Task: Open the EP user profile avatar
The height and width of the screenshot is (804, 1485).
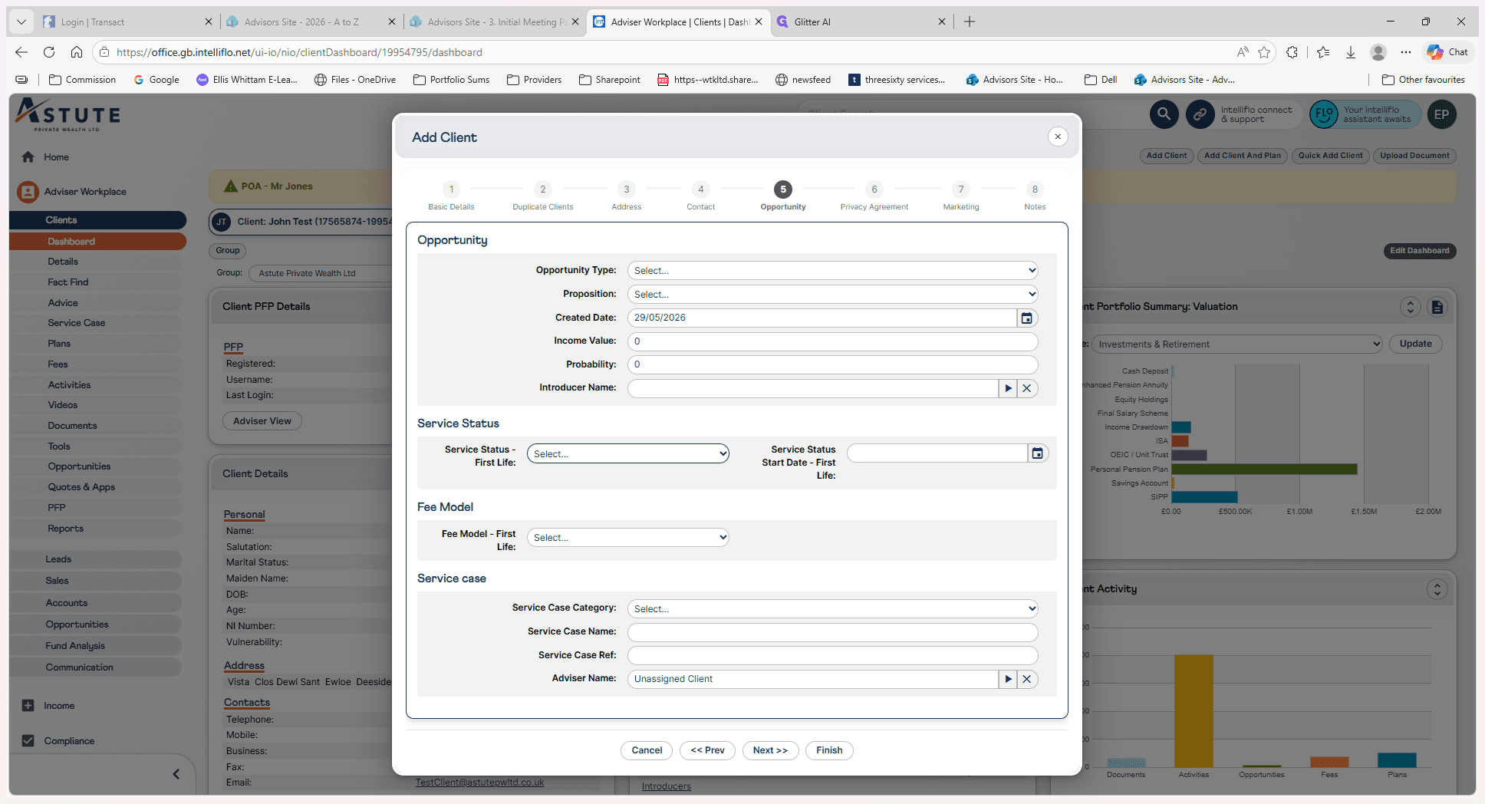Action: pyautogui.click(x=1442, y=114)
